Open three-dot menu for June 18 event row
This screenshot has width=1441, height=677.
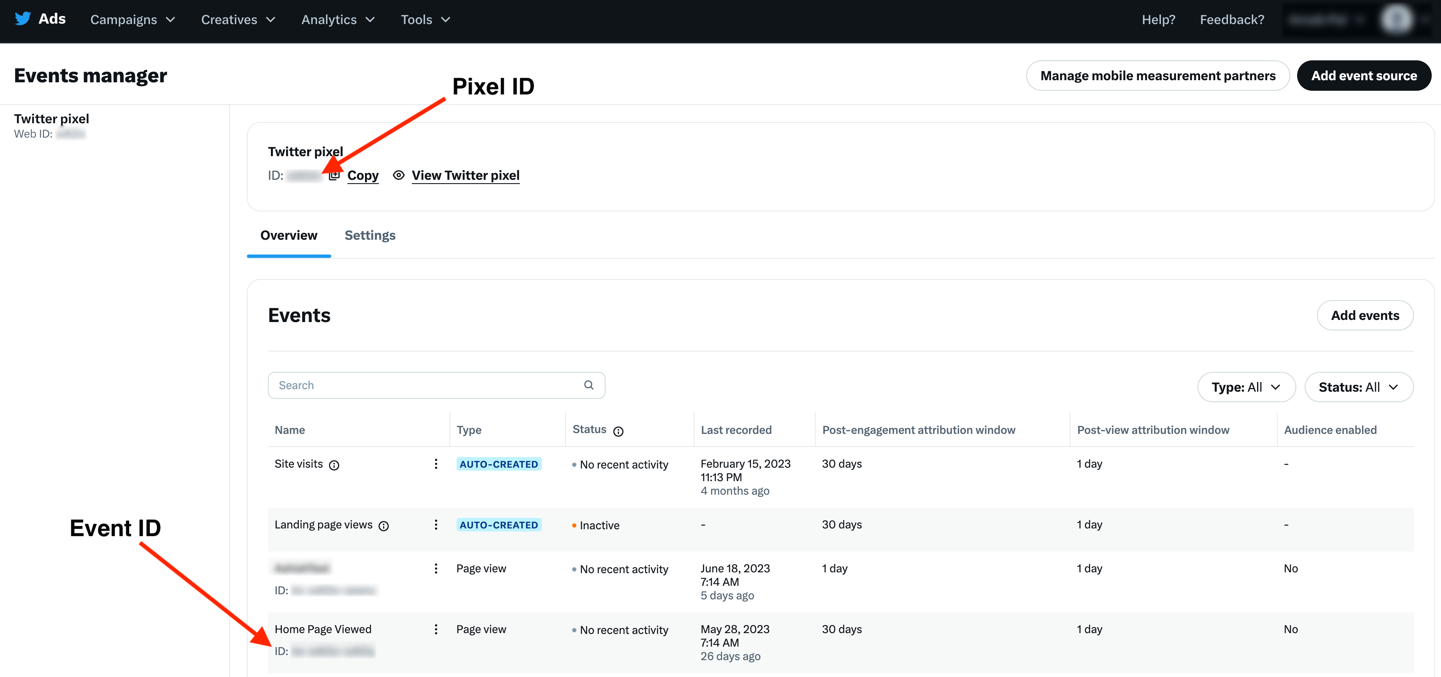point(436,569)
